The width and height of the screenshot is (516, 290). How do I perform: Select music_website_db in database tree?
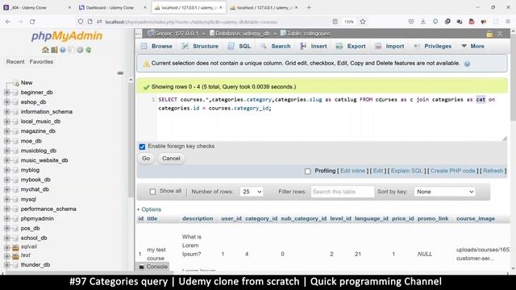coord(44,160)
